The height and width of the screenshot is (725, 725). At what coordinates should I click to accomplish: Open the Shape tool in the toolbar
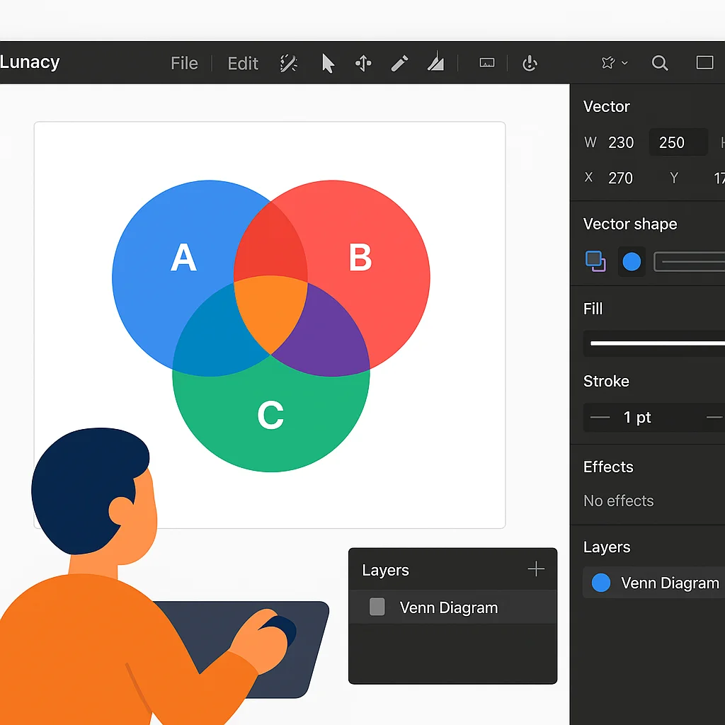pyautogui.click(x=435, y=63)
